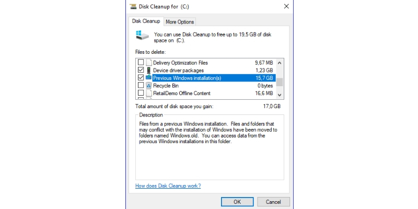Click the Delivery Optimization Files document icon
418x209 pixels.
click(x=148, y=63)
